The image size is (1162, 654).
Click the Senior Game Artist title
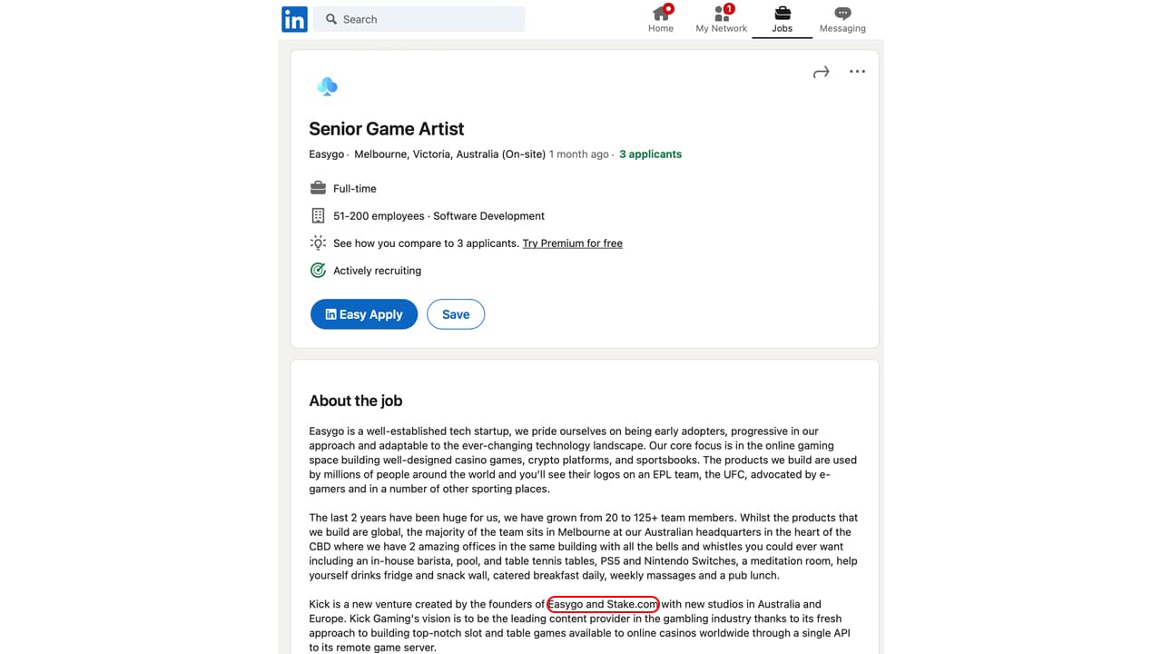pos(387,129)
